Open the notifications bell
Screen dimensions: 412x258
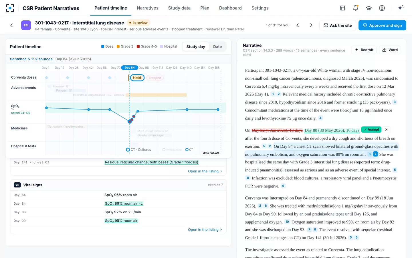[356, 8]
